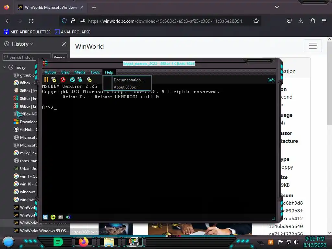This screenshot has height=249, width=332.
Task: Reload the page in Firefox
Action: (31, 21)
